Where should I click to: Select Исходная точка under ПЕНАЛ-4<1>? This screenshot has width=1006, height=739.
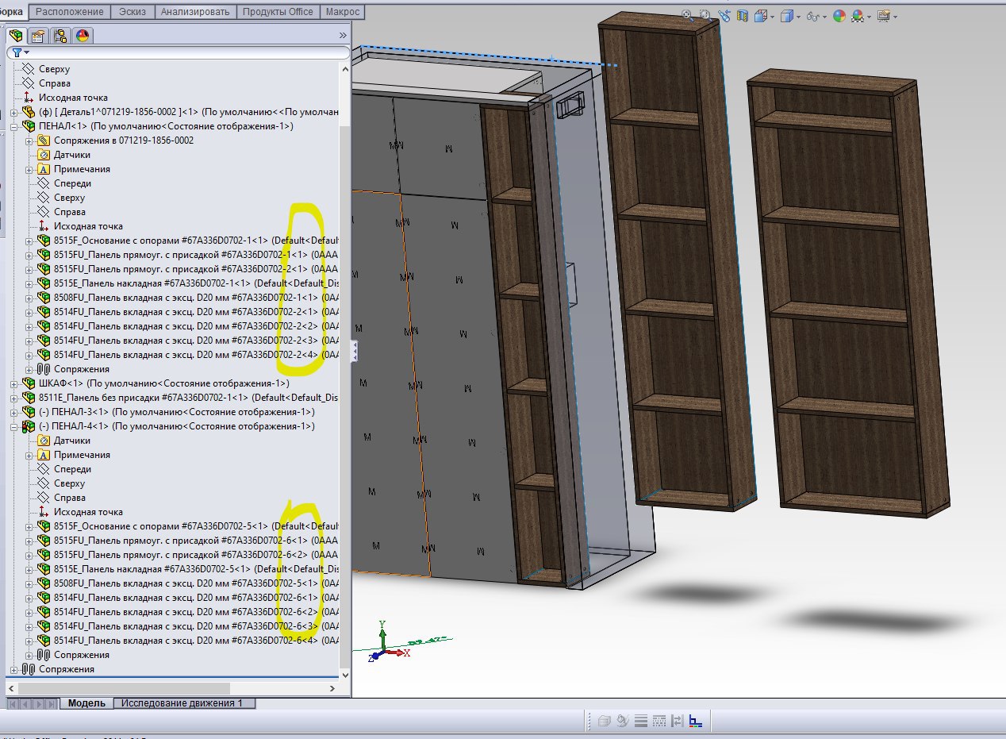[88, 512]
